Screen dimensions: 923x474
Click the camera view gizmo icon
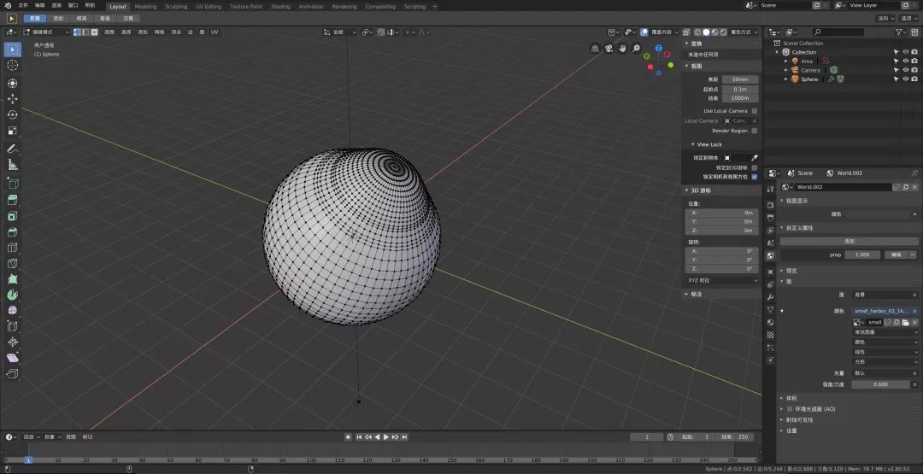click(x=608, y=48)
